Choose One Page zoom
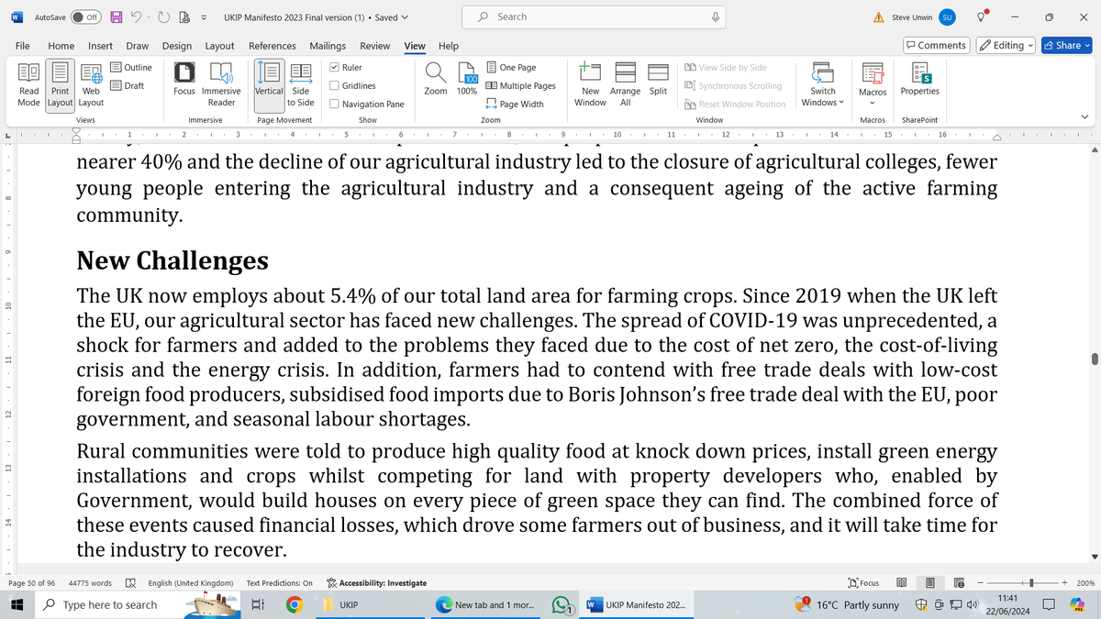 tap(511, 67)
